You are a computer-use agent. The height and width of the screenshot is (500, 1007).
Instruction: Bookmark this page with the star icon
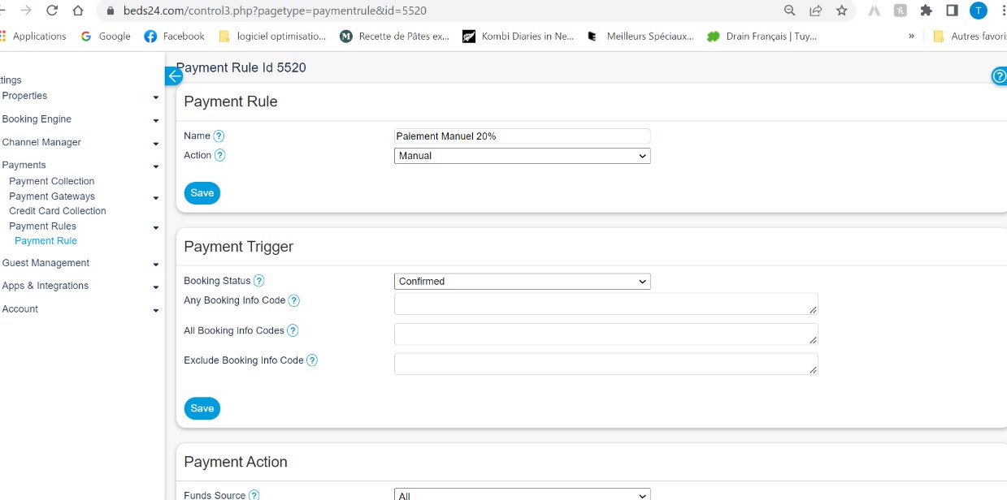click(841, 11)
